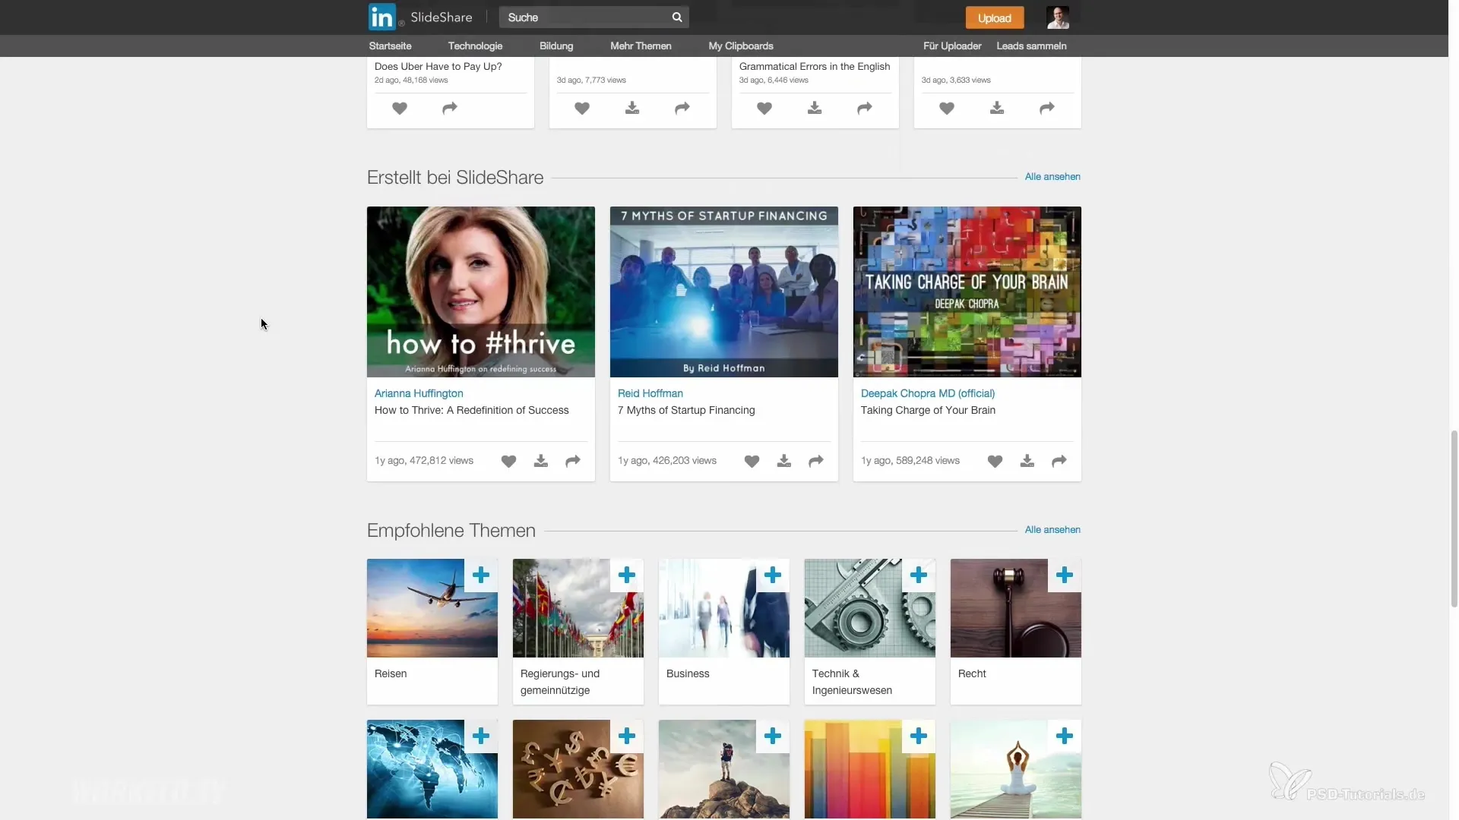The height and width of the screenshot is (820, 1459).
Task: Follow Regierungs- und gemeinnützige topic plus
Action: point(627,576)
